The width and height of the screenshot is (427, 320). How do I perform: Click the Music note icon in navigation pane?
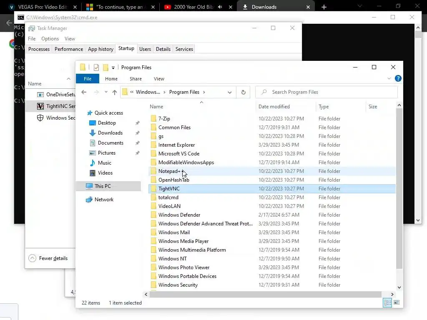tap(93, 163)
